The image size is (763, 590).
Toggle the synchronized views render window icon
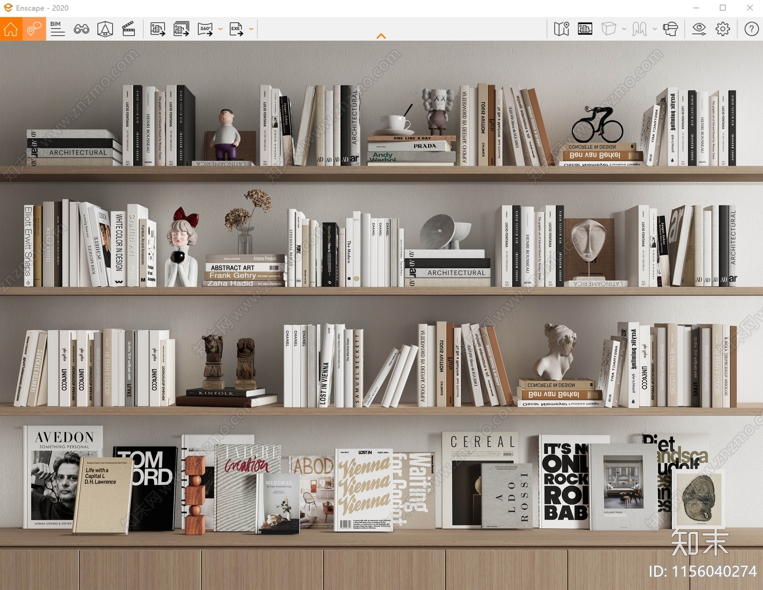pyautogui.click(x=585, y=29)
